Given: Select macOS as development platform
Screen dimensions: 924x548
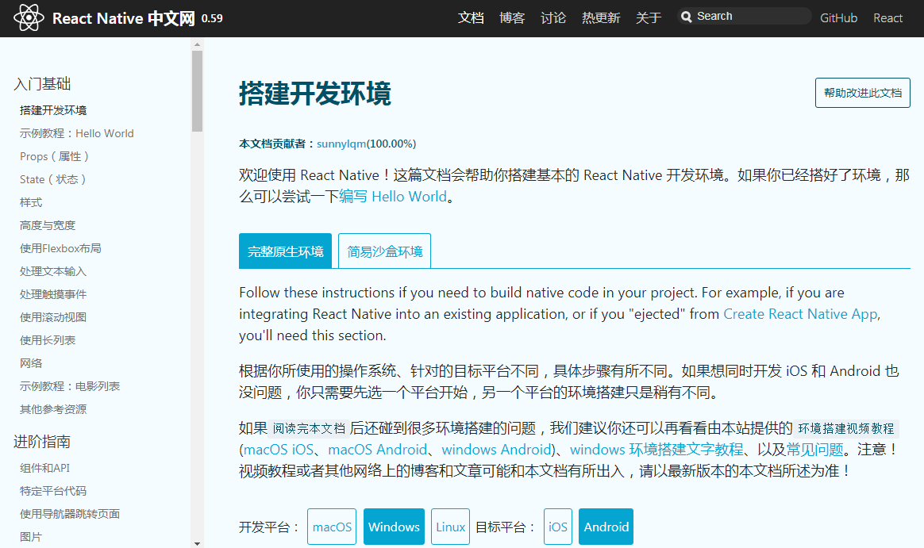Looking at the screenshot, I should [x=332, y=527].
